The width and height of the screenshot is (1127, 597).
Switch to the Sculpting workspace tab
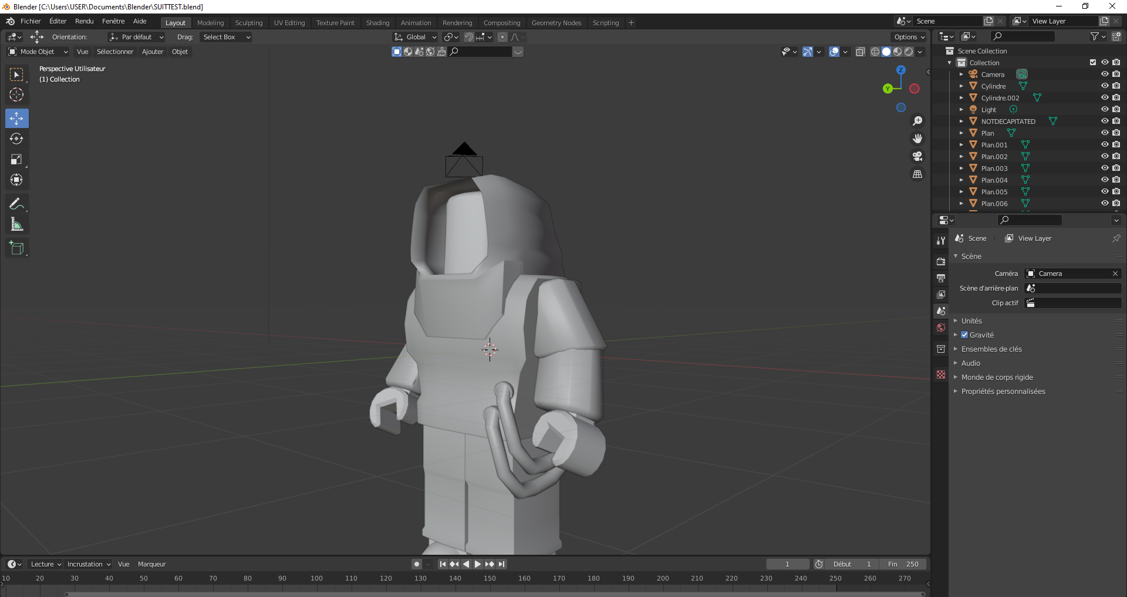coord(249,23)
